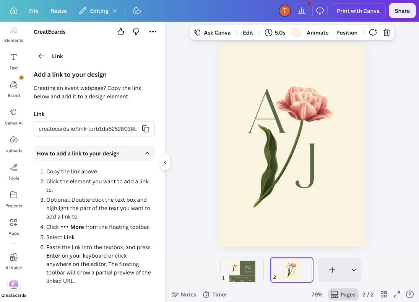Screen dimensions: 419x302
Task: Click Animate in the toolbar
Action: click(x=317, y=33)
